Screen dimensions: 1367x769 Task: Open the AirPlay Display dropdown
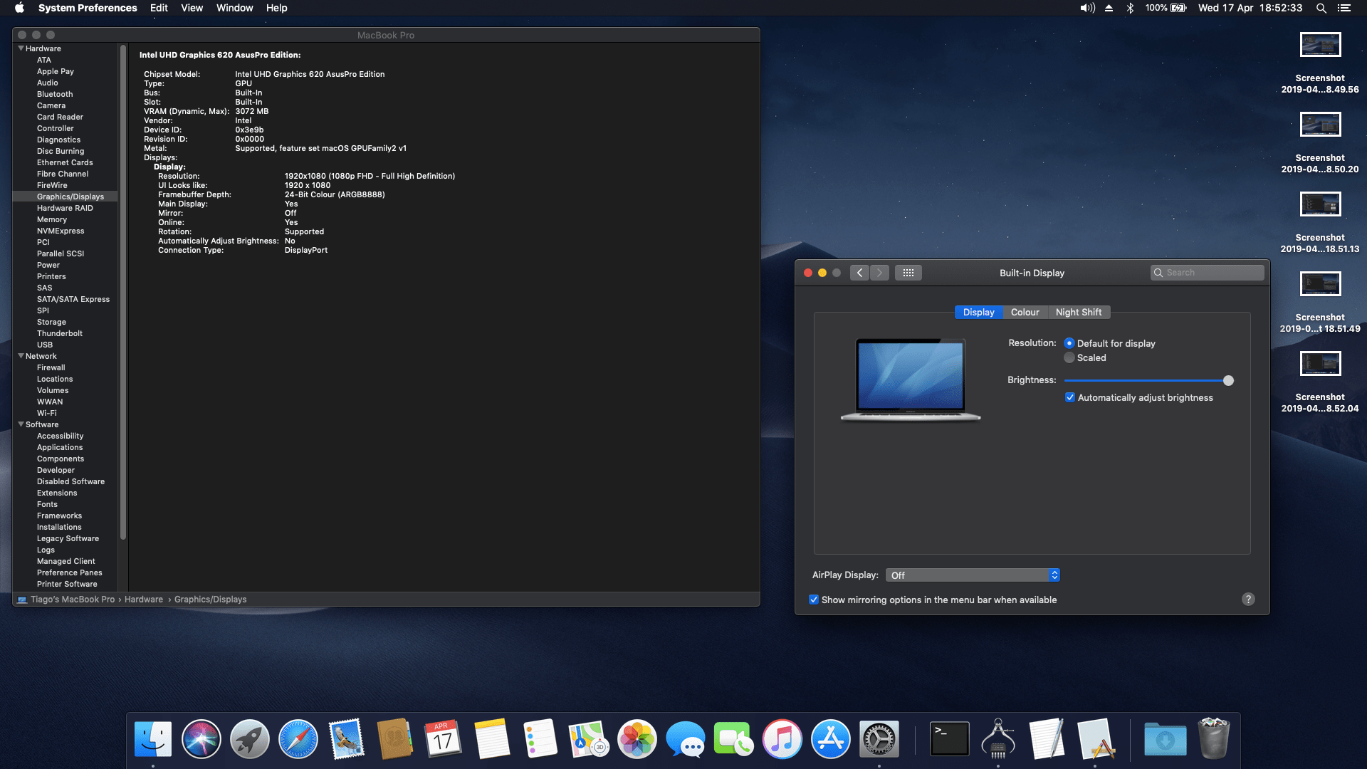(x=973, y=575)
